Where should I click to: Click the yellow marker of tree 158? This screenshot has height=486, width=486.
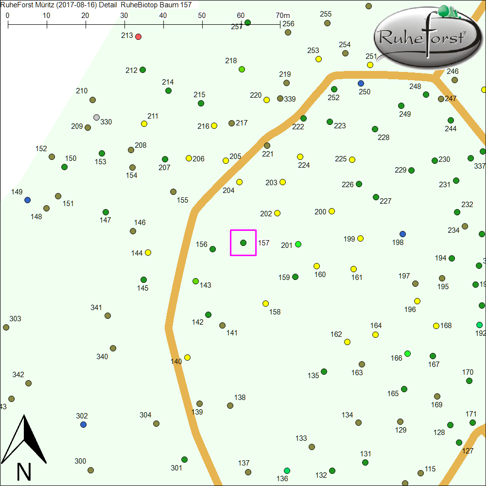(x=265, y=303)
